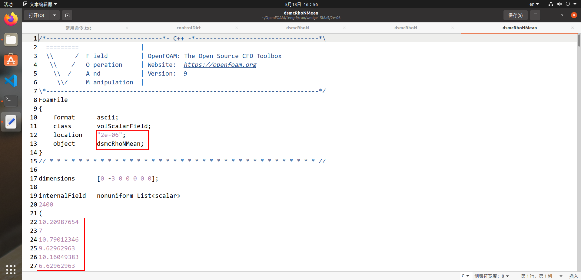The image size is (581, 280).
Task: Select the Text Editor icon in the dock
Action: (x=11, y=122)
